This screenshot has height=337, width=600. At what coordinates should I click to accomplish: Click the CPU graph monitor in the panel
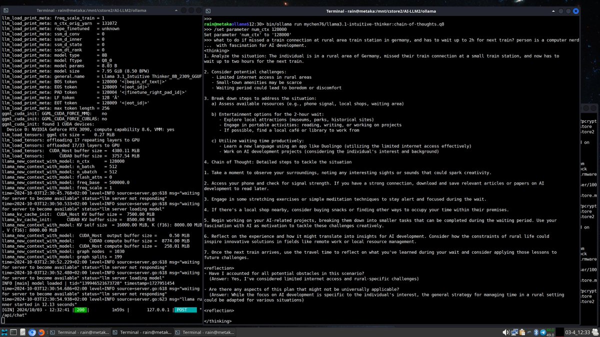click(x=559, y=332)
